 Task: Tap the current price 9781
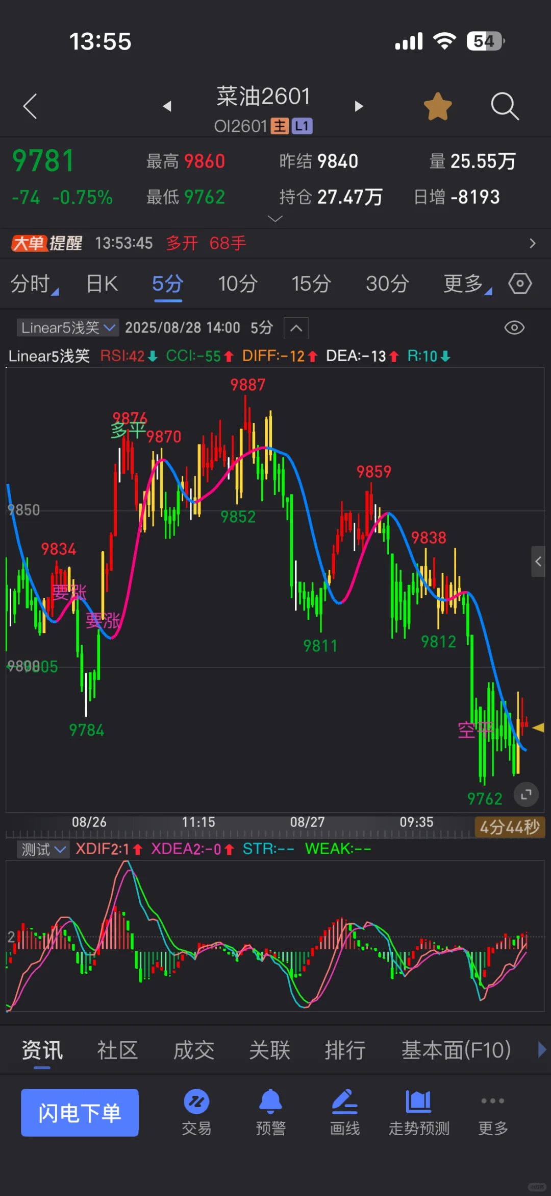pyautogui.click(x=43, y=161)
